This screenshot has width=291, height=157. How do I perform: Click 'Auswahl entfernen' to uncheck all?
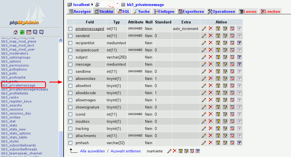[x=126, y=151]
